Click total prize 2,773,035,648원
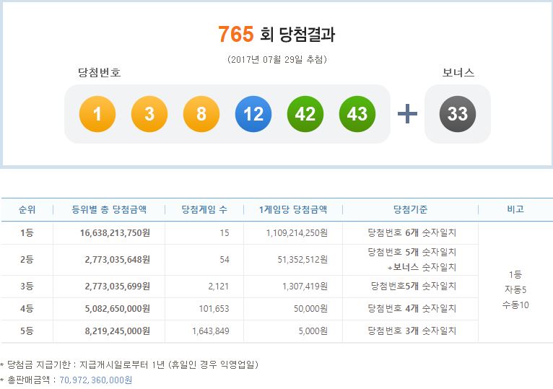Viewport: 553px width, 389px height. coord(118,260)
